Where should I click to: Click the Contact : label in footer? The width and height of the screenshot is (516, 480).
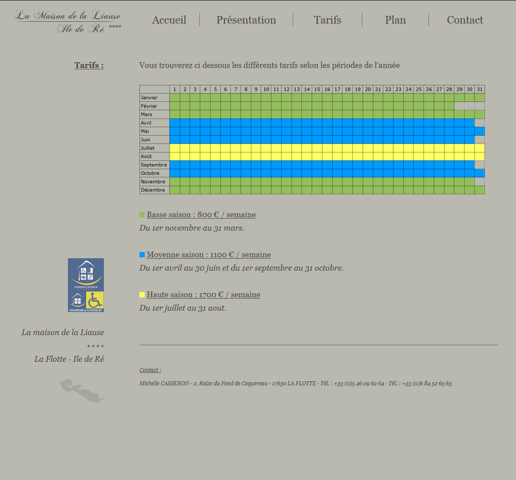coord(150,370)
